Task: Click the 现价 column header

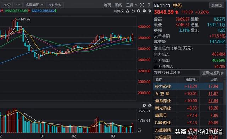Action: click(215, 79)
